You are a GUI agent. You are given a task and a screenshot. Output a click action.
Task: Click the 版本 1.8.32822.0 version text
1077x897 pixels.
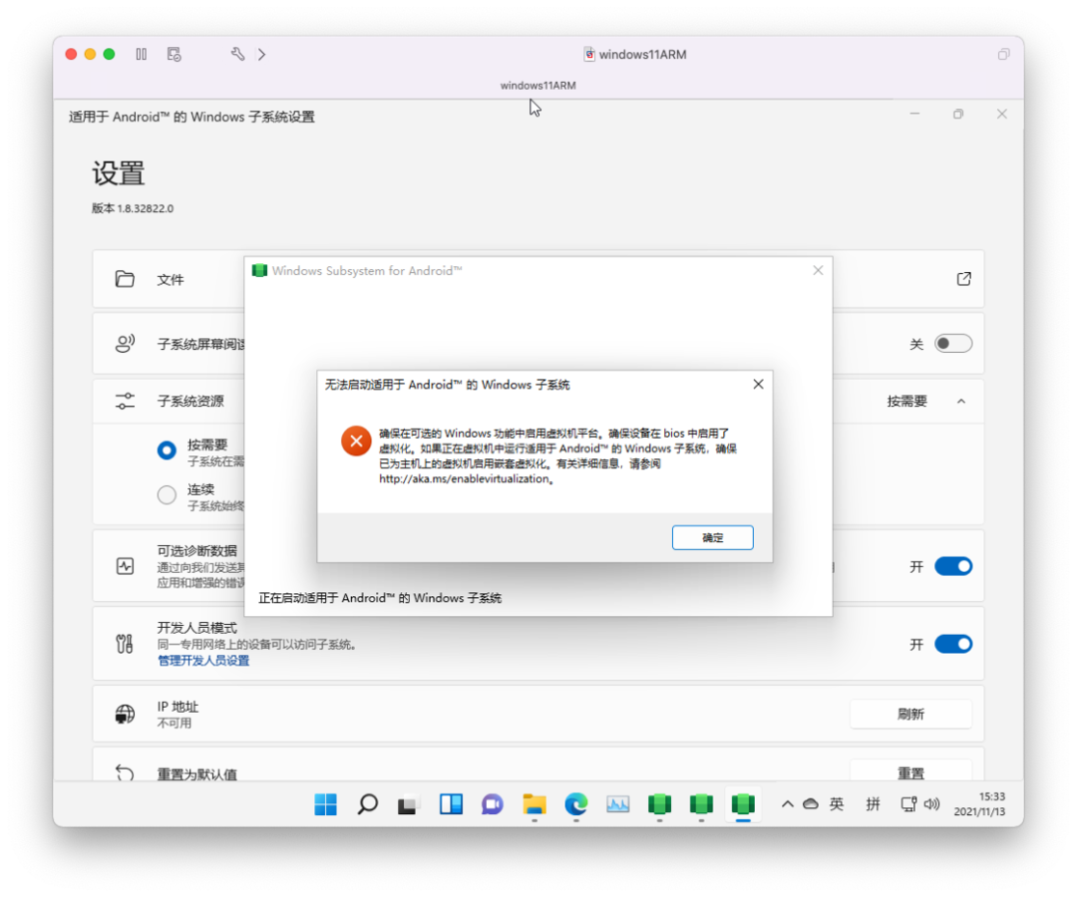click(x=133, y=208)
